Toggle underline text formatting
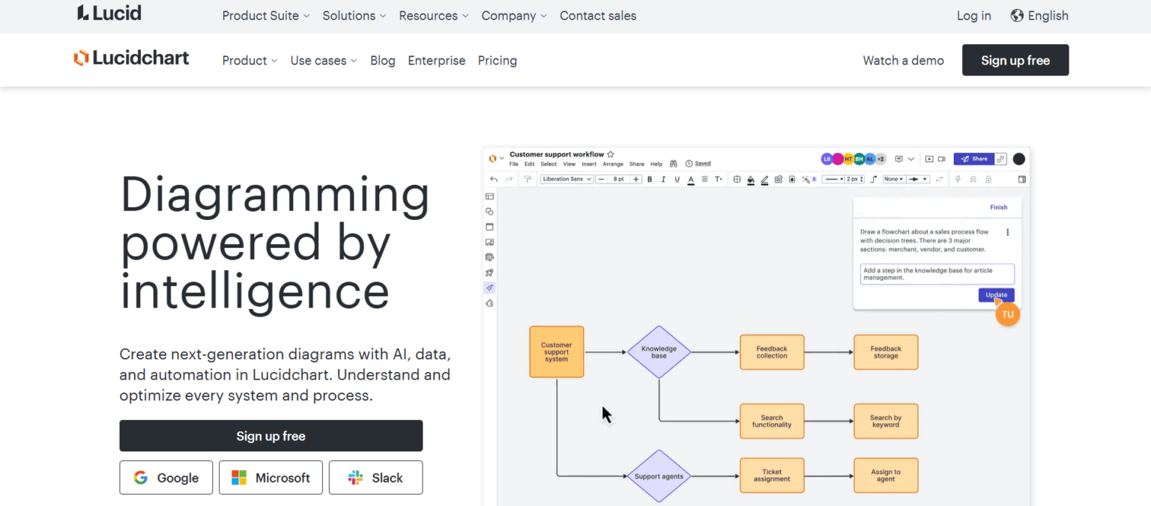 [x=677, y=179]
